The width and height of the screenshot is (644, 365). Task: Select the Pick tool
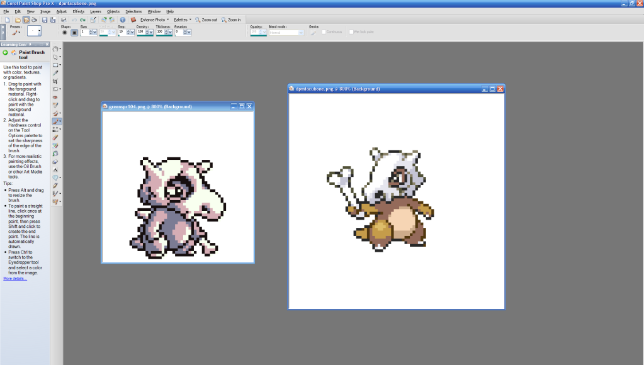55,57
